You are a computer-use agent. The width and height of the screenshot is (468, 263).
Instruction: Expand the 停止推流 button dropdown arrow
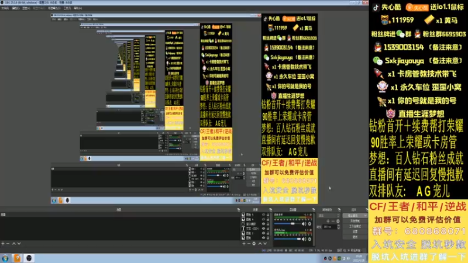[365, 215]
